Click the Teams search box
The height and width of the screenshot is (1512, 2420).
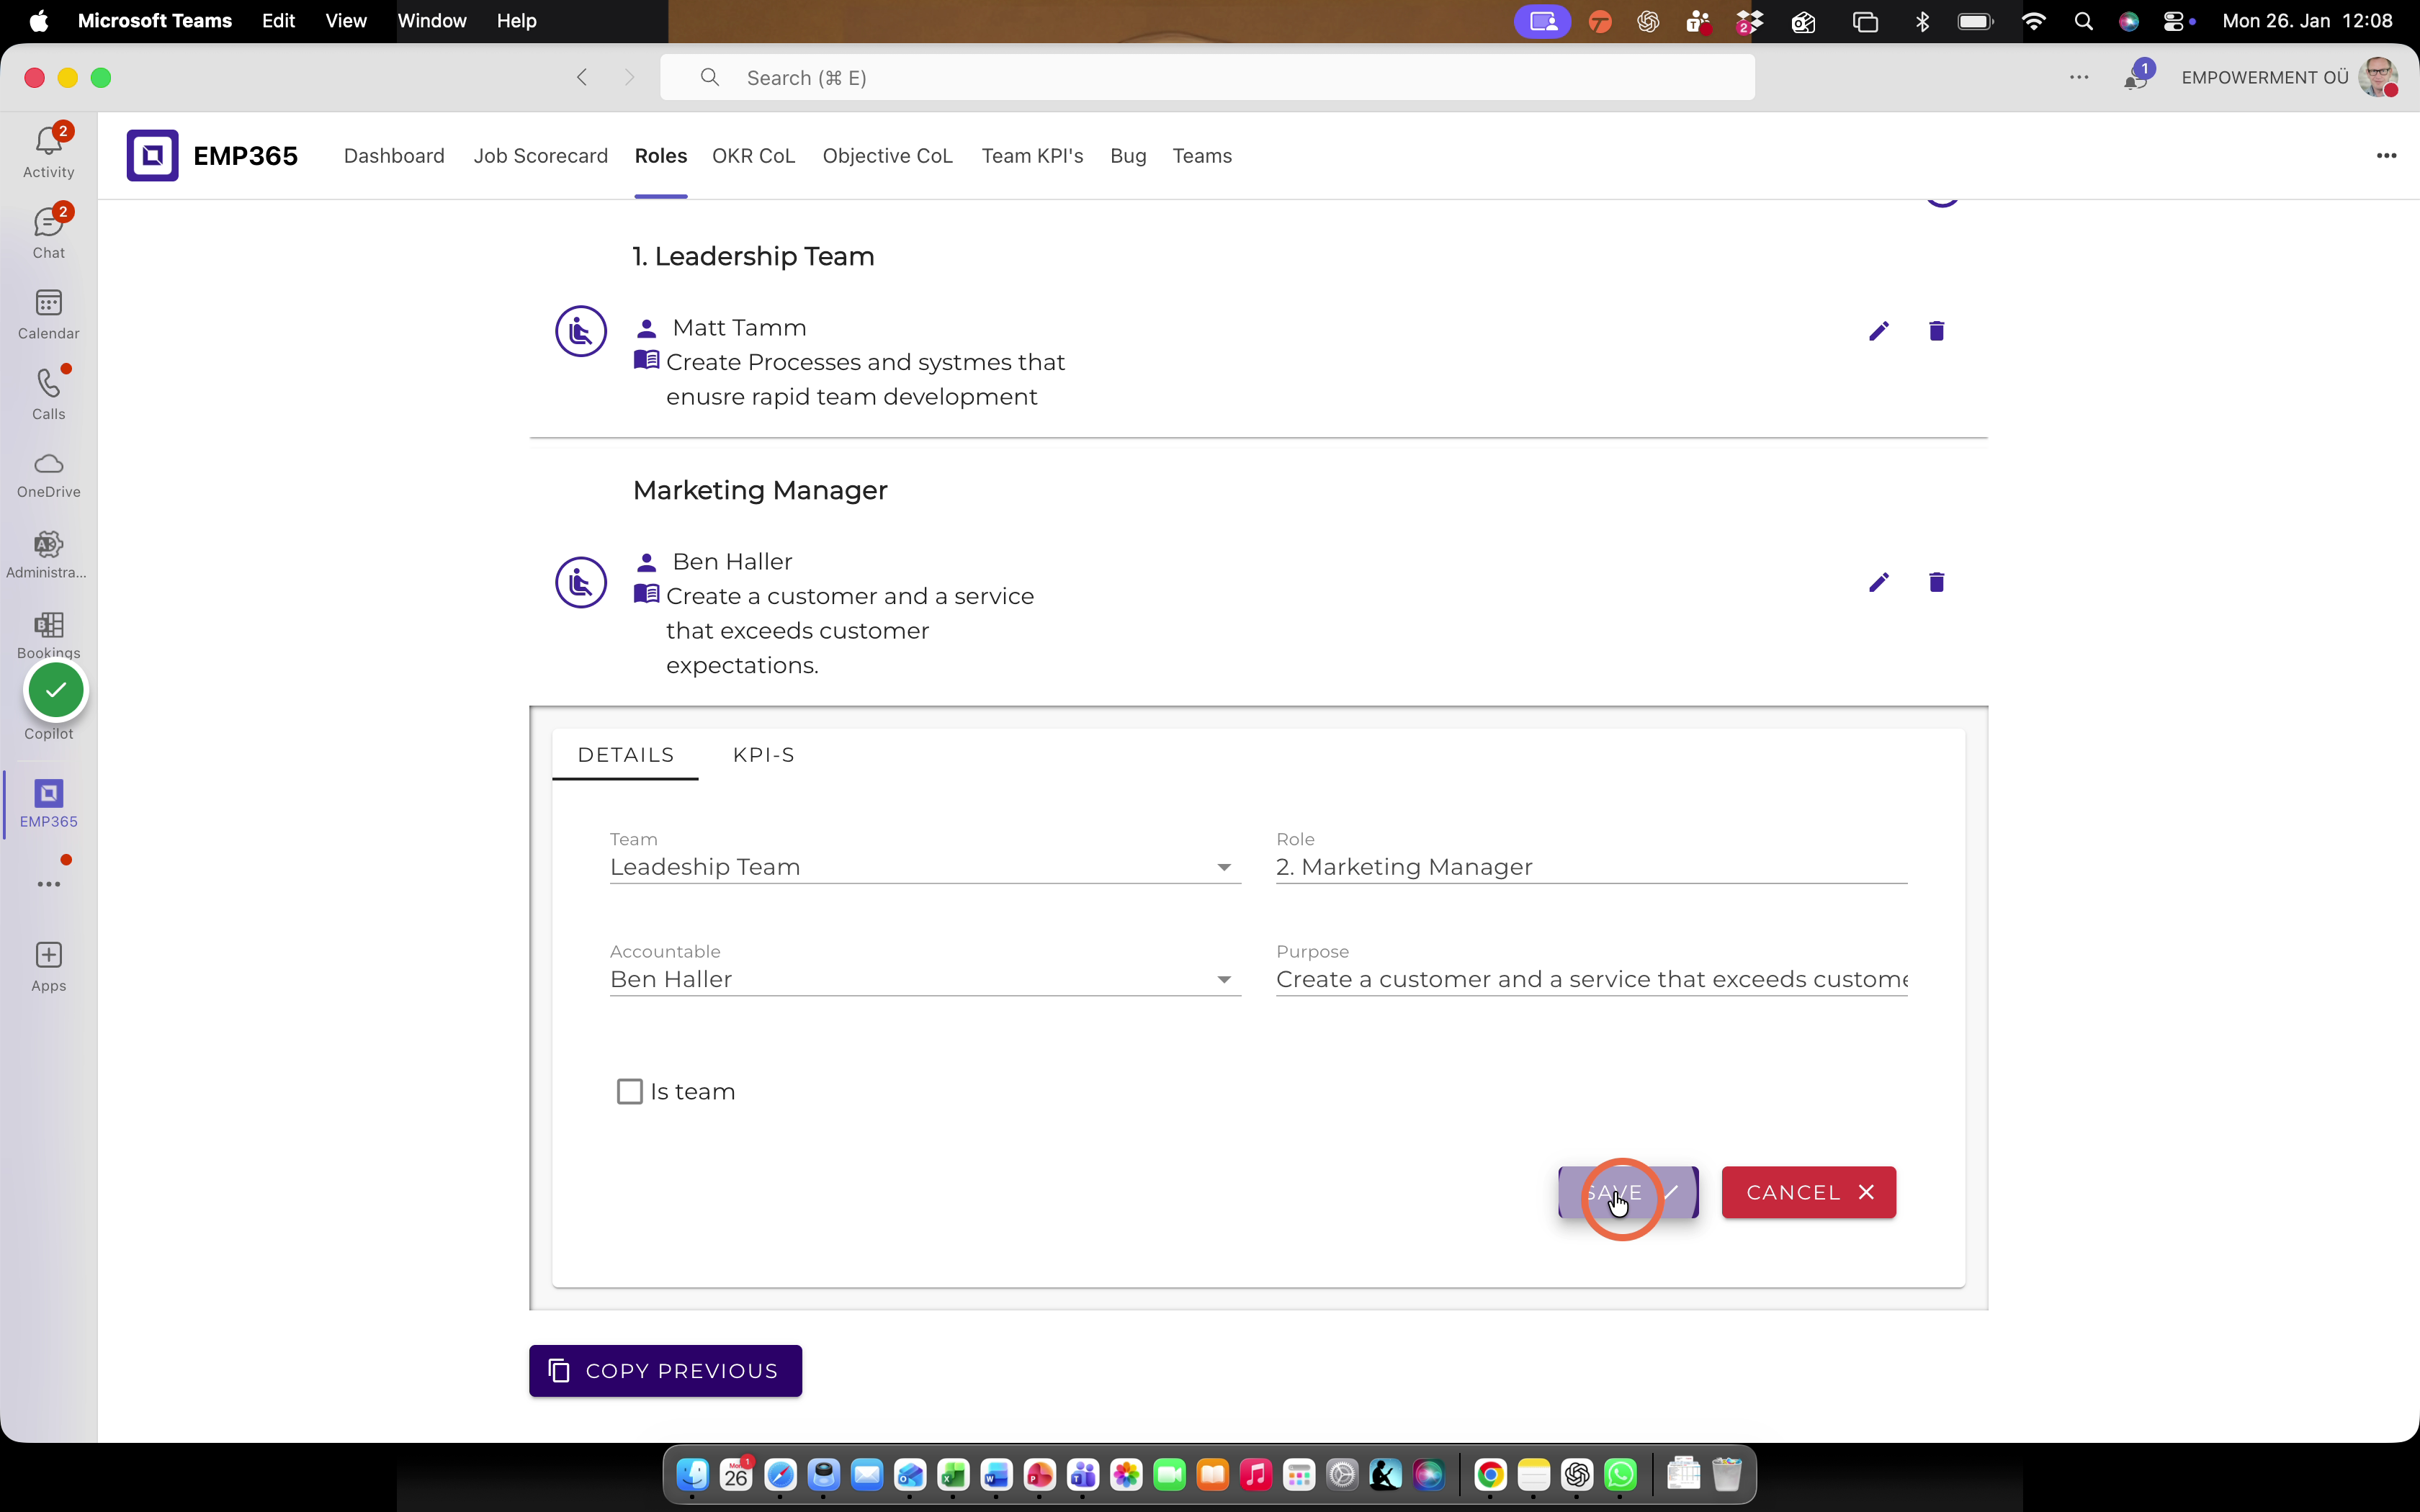[1207, 77]
